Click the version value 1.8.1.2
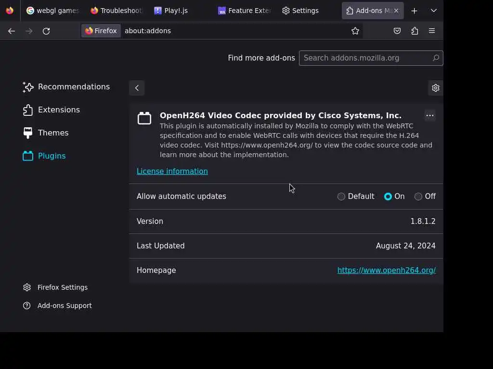The height and width of the screenshot is (369, 493). tap(423, 221)
